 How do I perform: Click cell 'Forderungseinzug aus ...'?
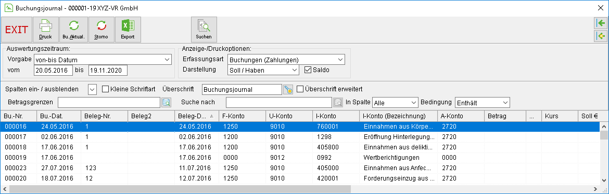tap(399, 178)
